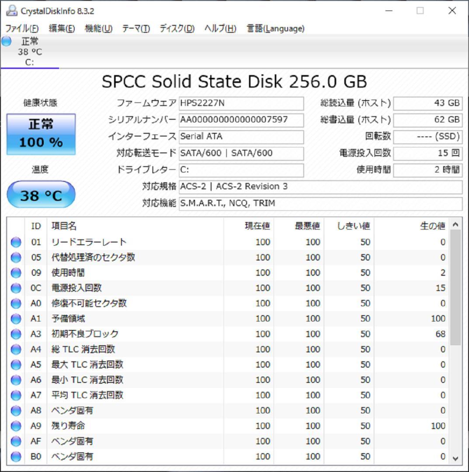Click the status dot beside 初期不良ブロック
Image resolution: width=469 pixels, height=472 pixels.
tap(15, 334)
